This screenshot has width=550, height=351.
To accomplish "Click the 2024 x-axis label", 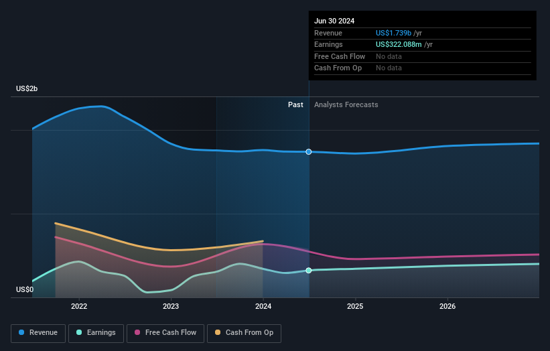I will (x=263, y=307).
